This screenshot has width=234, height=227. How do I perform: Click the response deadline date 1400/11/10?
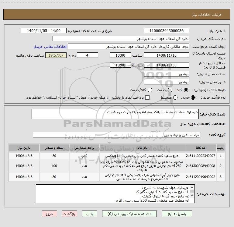(167, 55)
